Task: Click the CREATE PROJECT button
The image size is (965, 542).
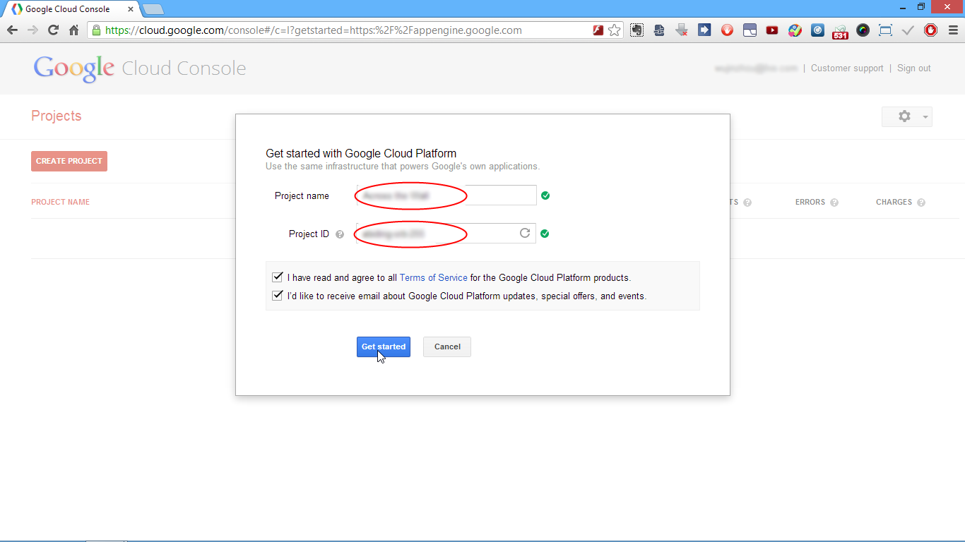Action: (x=69, y=161)
